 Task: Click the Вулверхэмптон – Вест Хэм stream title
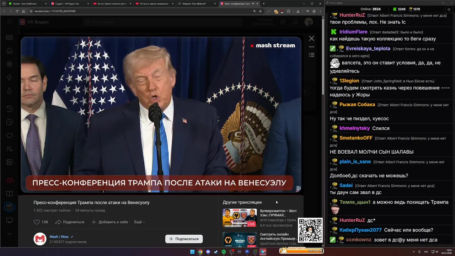278,213
